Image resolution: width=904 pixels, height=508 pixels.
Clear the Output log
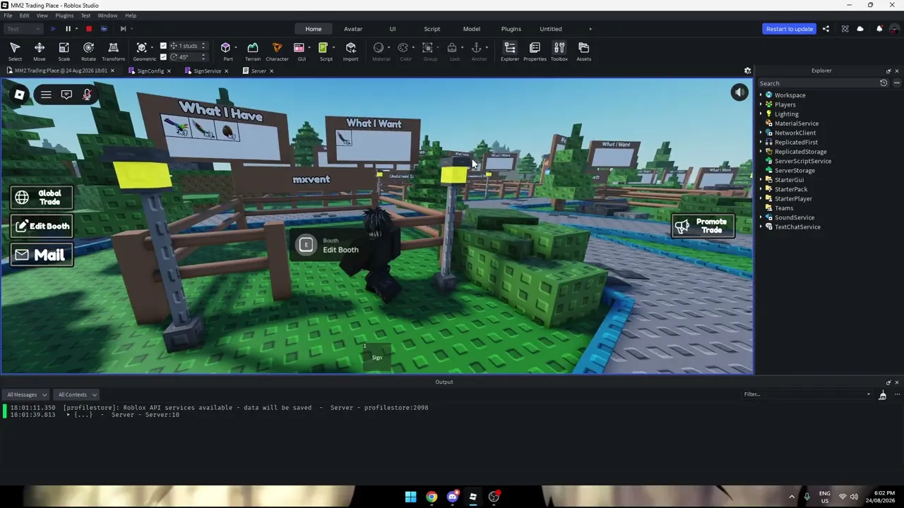tap(882, 395)
